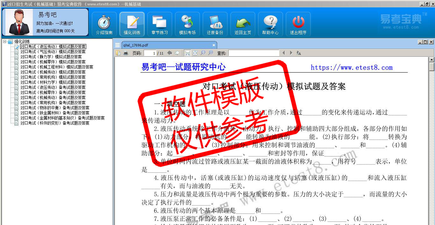Collapse the 强化训练 tree root

click(4, 41)
